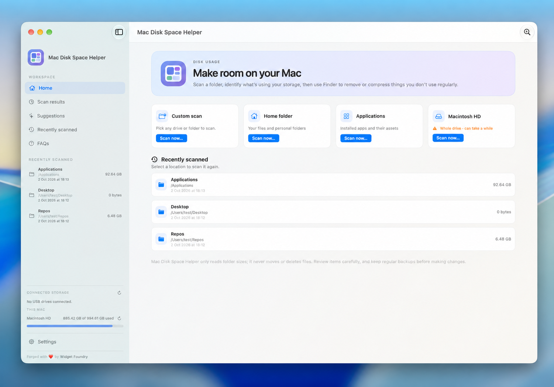Click the 'Make room on your Mac' heading
Image resolution: width=554 pixels, height=387 pixels.
point(247,73)
